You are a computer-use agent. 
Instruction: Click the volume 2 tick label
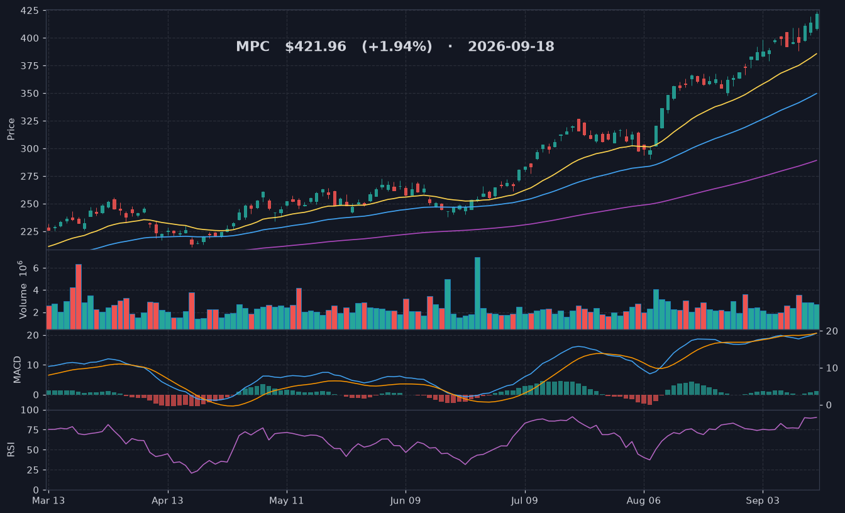pyautogui.click(x=36, y=312)
